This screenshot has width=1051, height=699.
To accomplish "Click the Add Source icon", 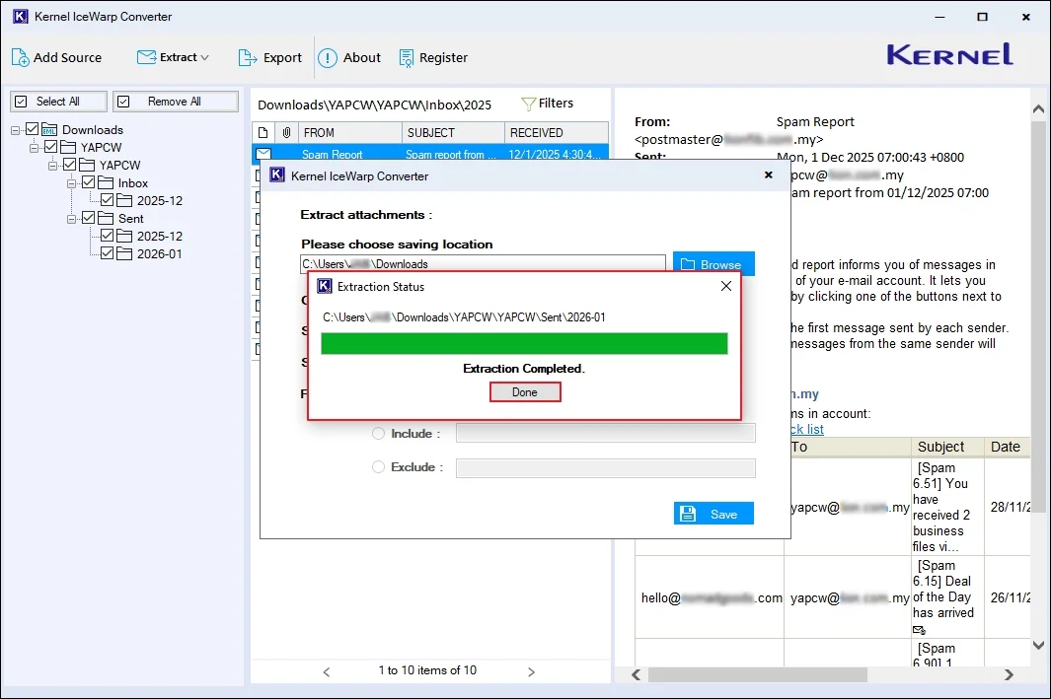I will (x=19, y=57).
